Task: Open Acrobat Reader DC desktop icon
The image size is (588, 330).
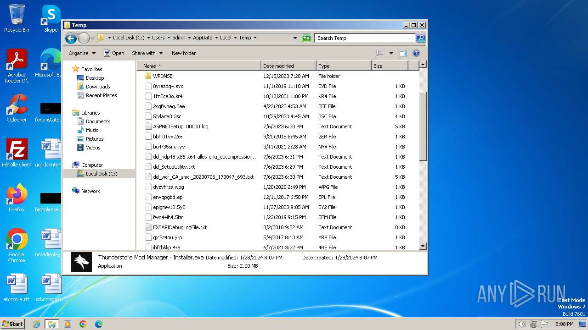Action: 17,66
